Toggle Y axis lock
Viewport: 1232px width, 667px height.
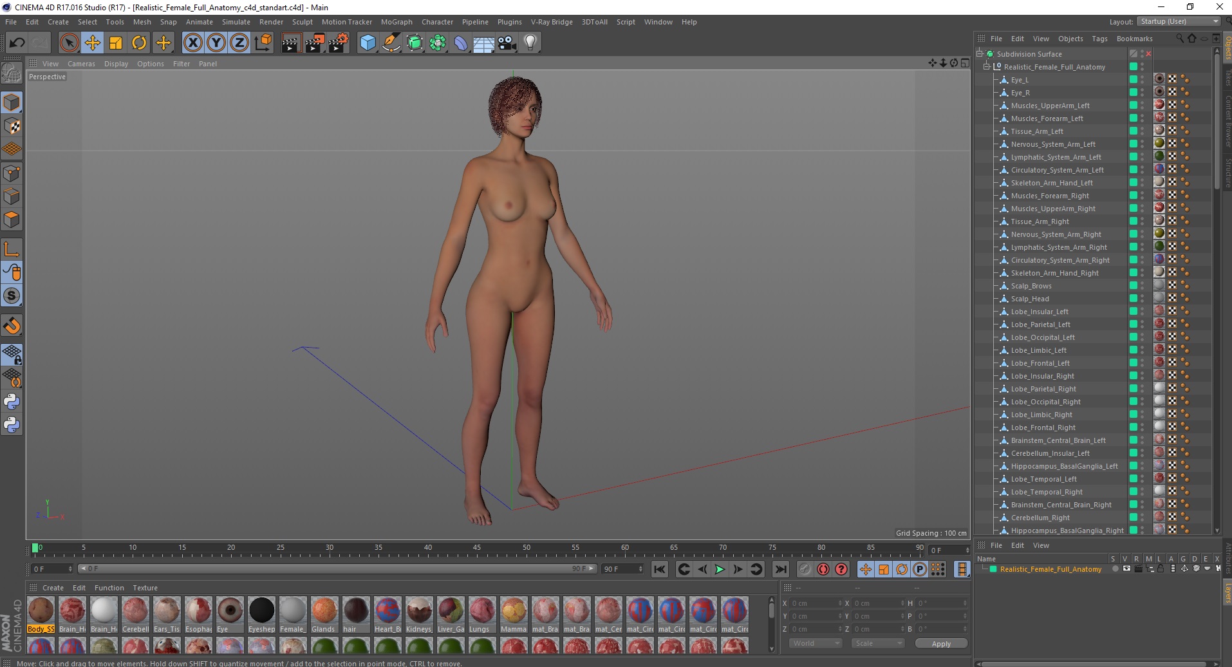pyautogui.click(x=216, y=43)
